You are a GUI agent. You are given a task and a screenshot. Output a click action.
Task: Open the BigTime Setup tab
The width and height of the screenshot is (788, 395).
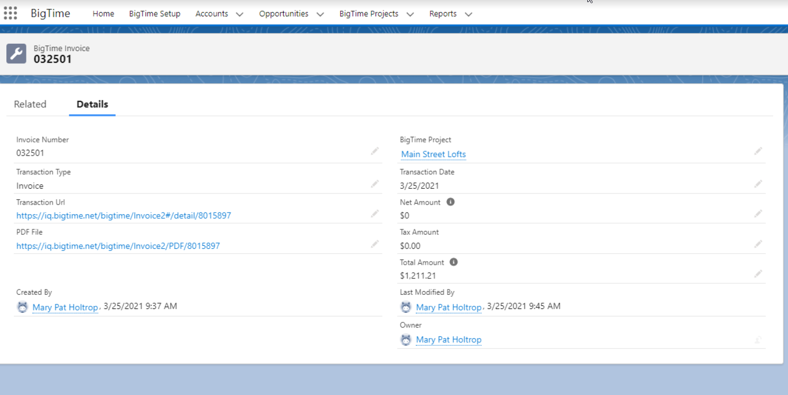155,14
